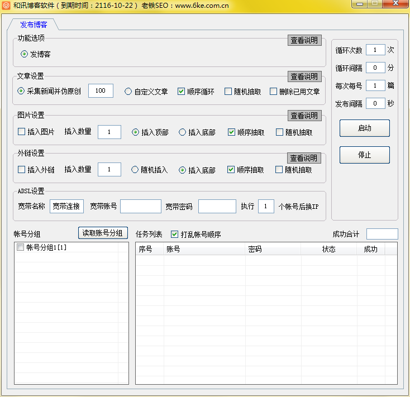Choose the 插入底部 radio in 图片设置
The height and width of the screenshot is (397, 410).
[x=183, y=132]
